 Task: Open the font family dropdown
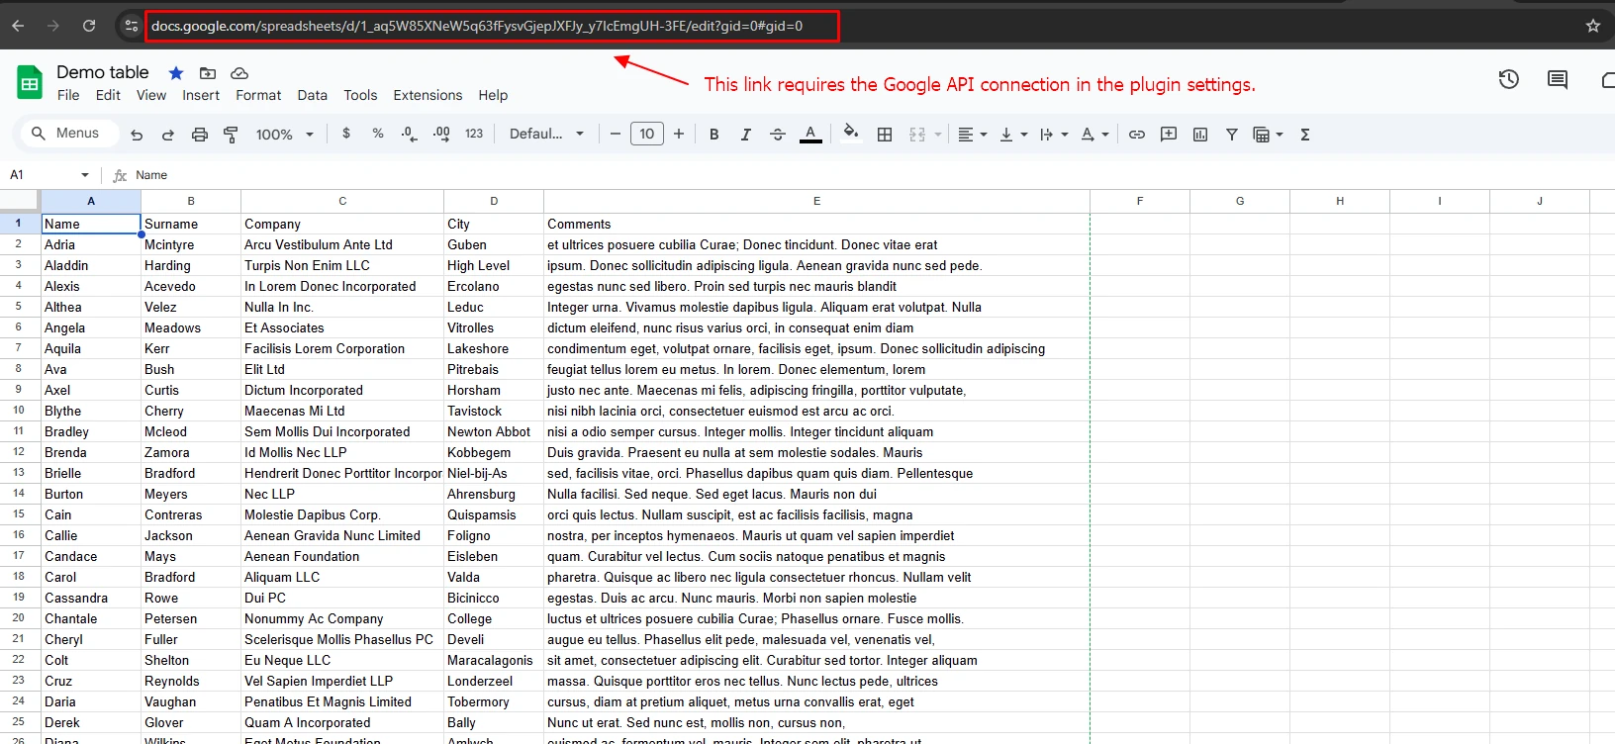click(x=546, y=134)
